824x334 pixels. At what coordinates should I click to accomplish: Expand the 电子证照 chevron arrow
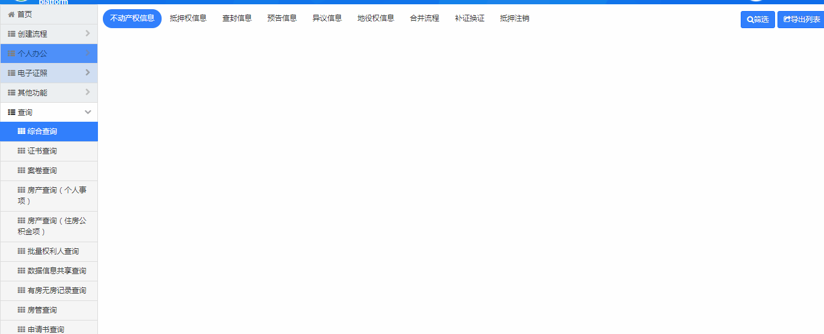coord(88,73)
